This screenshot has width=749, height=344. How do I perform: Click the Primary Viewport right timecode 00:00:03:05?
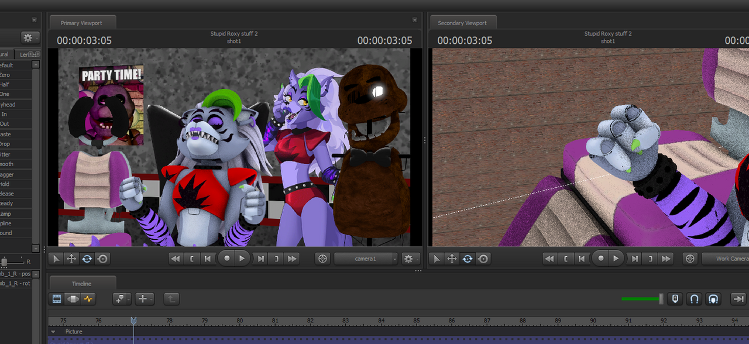[384, 40]
